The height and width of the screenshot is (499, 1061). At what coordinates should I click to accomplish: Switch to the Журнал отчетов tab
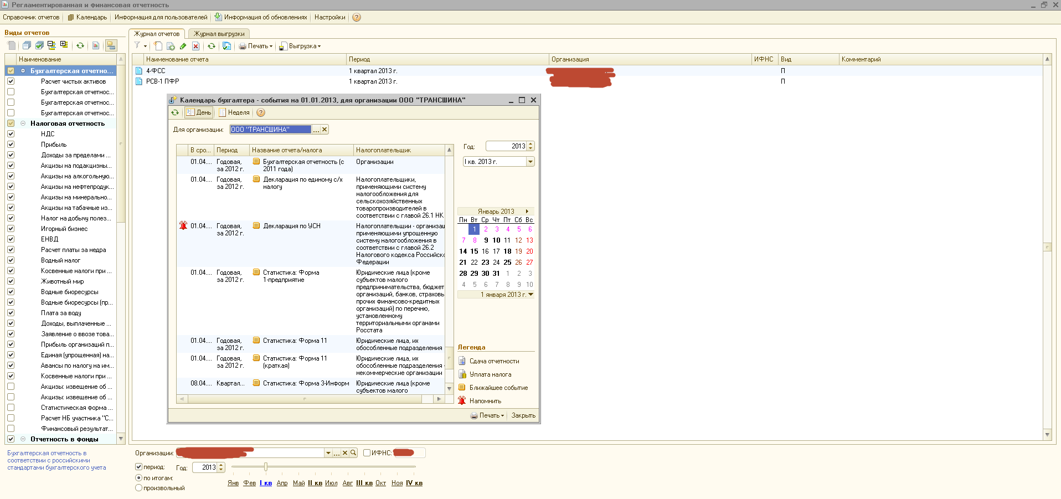pos(157,34)
